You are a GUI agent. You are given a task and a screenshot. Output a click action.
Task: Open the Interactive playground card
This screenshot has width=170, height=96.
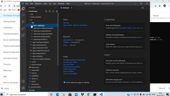click(125, 81)
